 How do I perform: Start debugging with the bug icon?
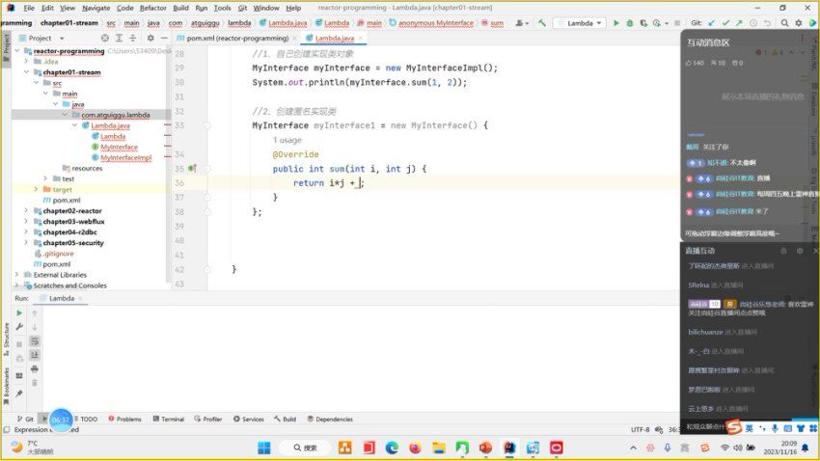[x=630, y=23]
